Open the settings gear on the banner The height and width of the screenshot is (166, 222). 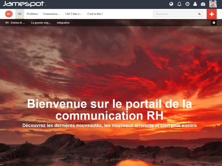(x=214, y=23)
